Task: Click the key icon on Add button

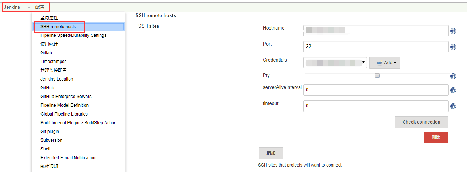Action: (380, 63)
